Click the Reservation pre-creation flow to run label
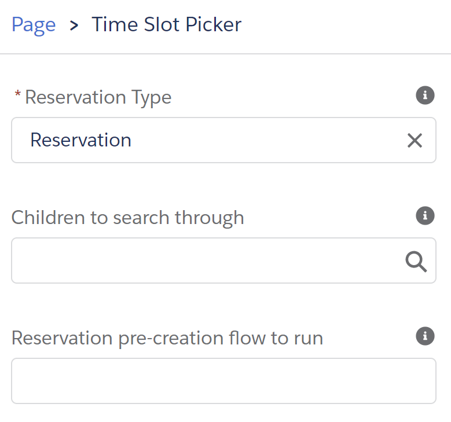 (x=167, y=338)
